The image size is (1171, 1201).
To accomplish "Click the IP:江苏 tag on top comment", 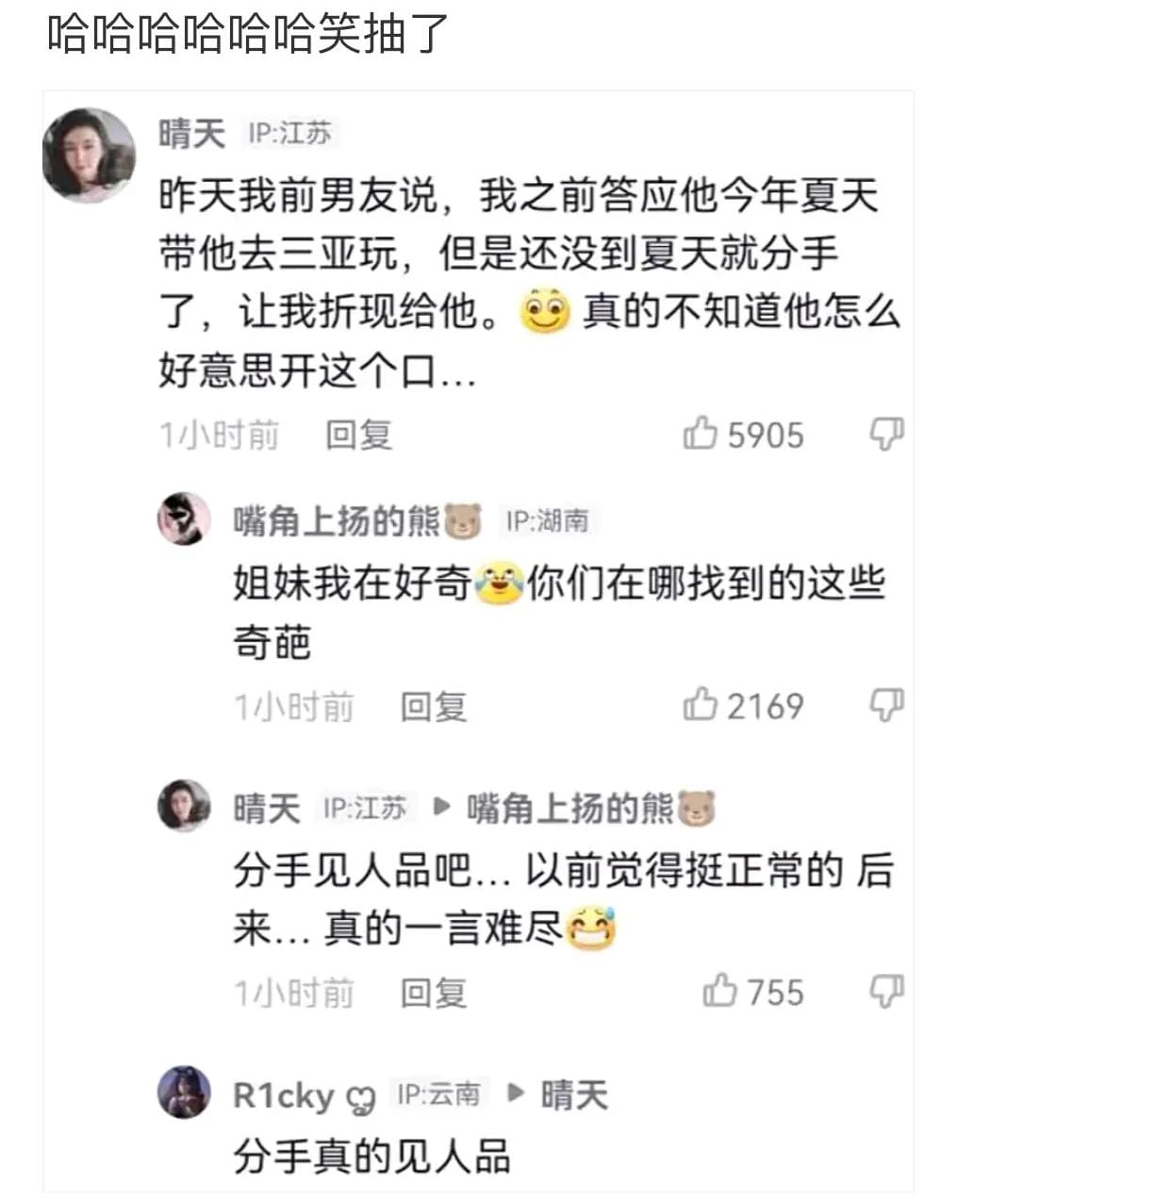I will (290, 133).
